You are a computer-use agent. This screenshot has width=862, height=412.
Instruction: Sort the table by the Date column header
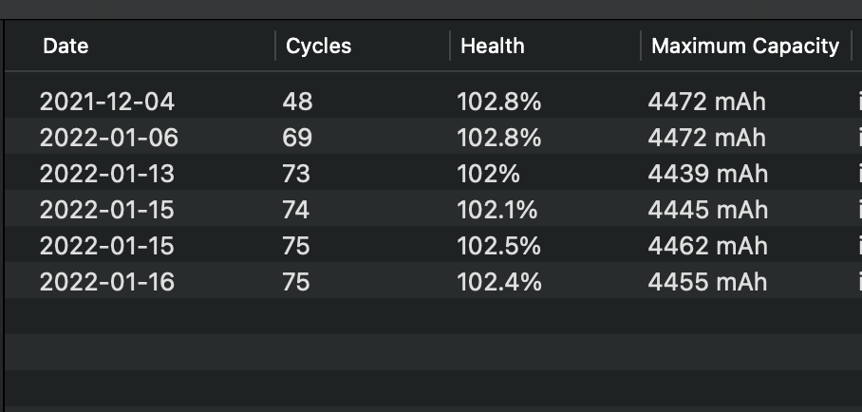click(x=66, y=46)
